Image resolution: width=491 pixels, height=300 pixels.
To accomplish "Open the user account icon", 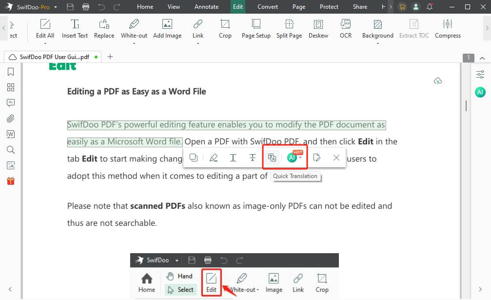I will [x=416, y=6].
